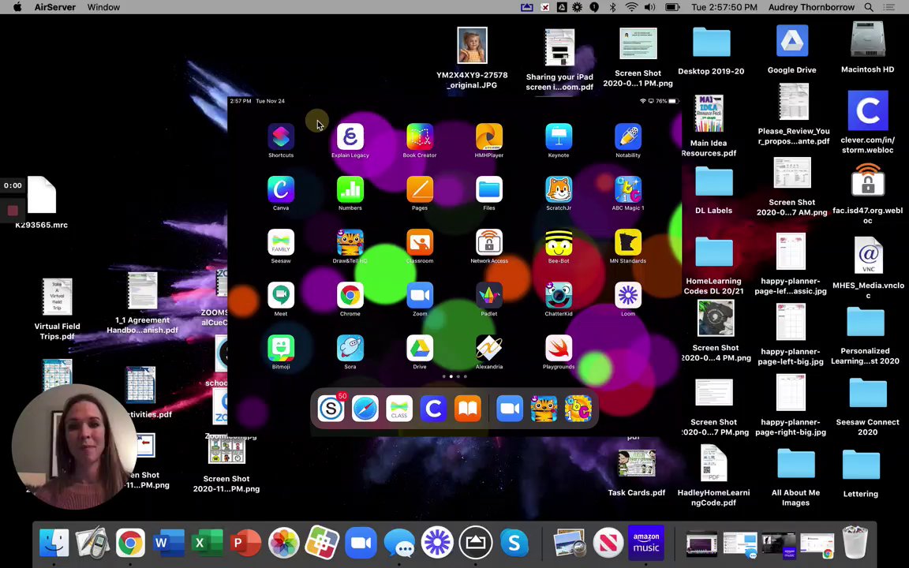Open the Bluetooth menu bar icon
The height and width of the screenshot is (568, 909).
[x=613, y=7]
